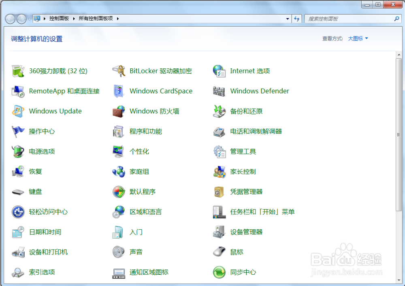Image resolution: width=405 pixels, height=286 pixels.
Task: Open the 区域和语言 globe clock icon
Action: [119, 212]
